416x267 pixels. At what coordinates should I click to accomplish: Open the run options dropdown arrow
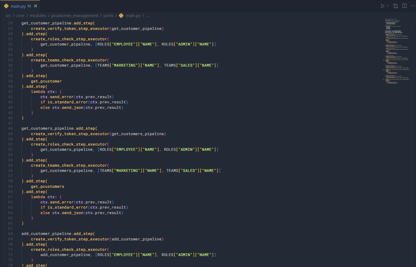coord(388,6)
